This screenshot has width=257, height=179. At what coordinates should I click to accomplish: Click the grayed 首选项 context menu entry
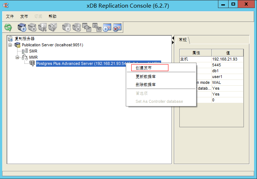point(161,93)
